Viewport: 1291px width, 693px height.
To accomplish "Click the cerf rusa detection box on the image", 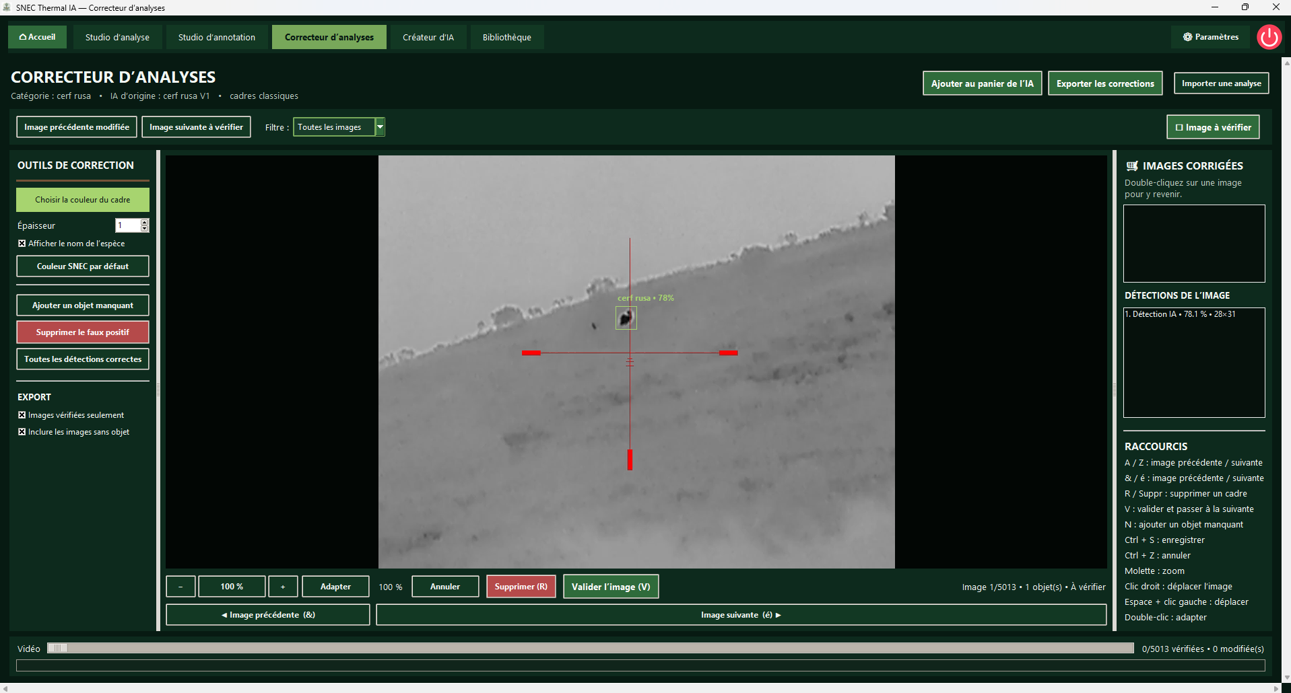I will click(x=626, y=318).
